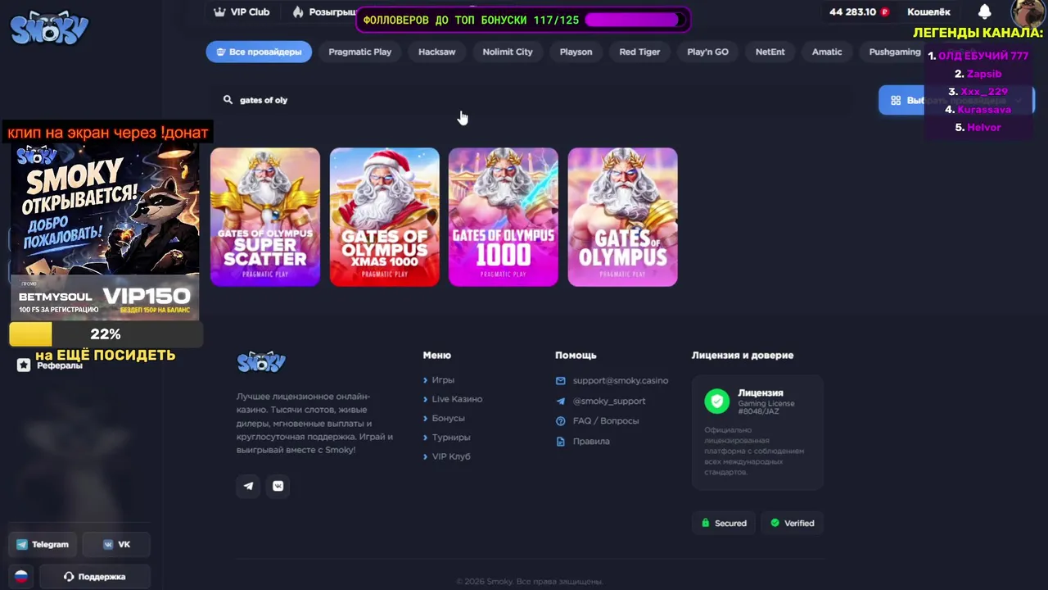Click the Russian flag language selector
This screenshot has height=590, width=1048.
click(21, 576)
